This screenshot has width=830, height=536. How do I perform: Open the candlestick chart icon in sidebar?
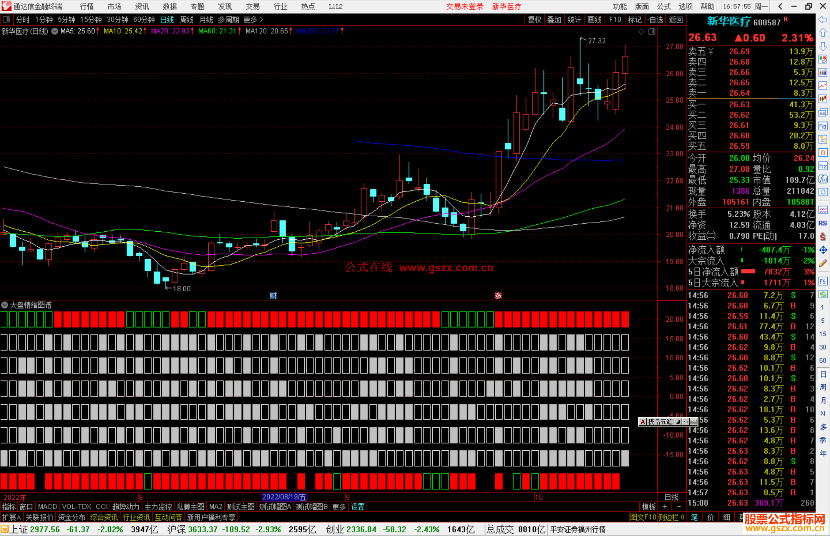823,99
